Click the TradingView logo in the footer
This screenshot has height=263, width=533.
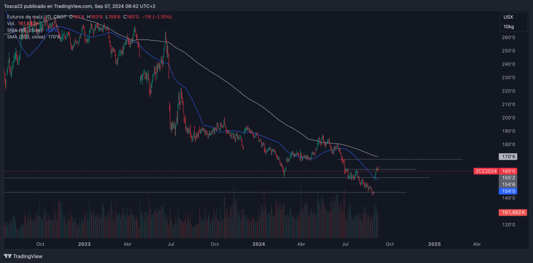coord(23,256)
